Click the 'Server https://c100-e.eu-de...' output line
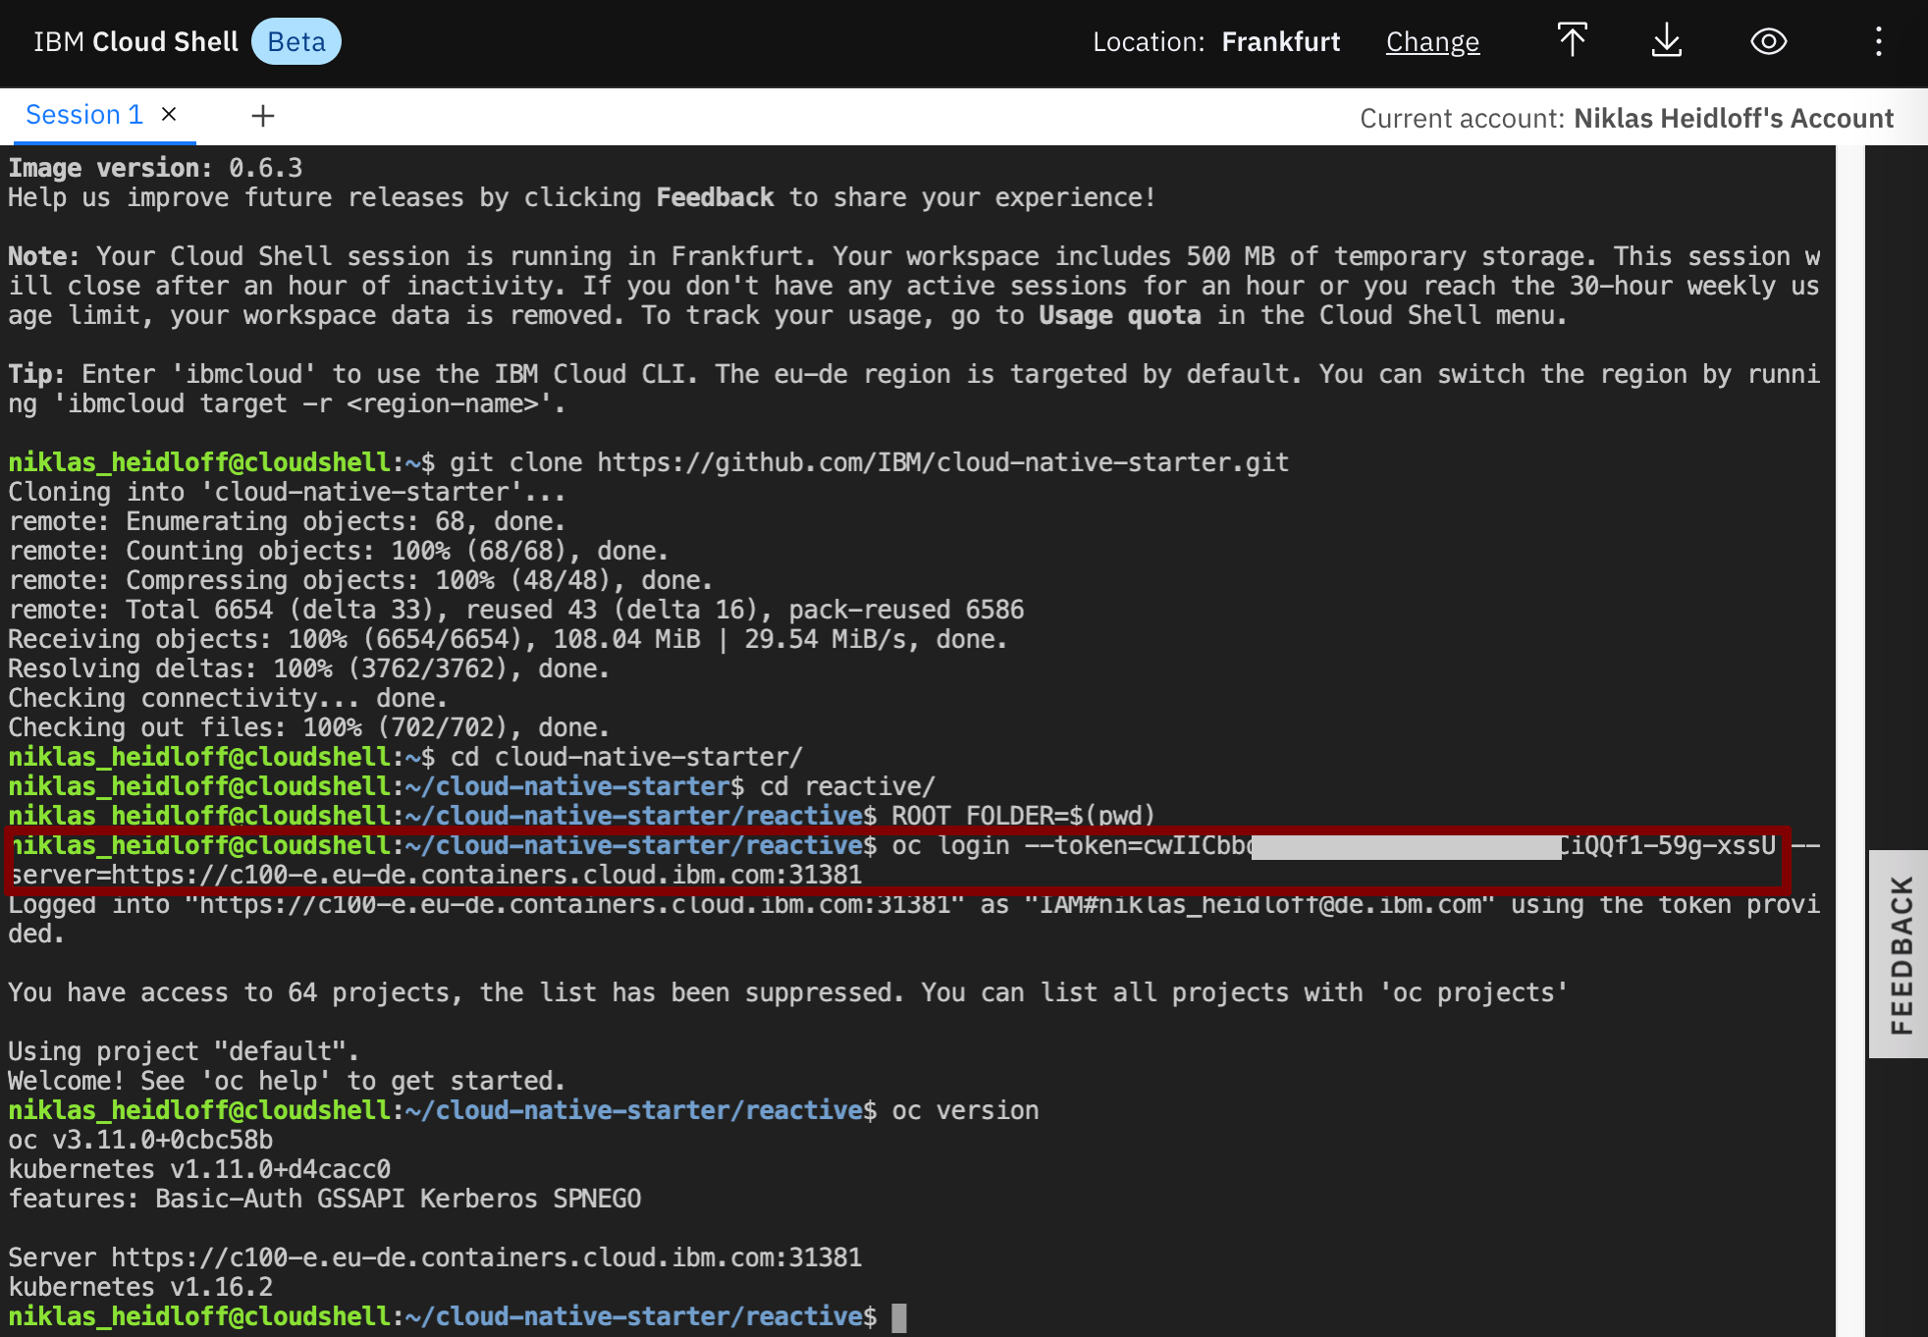 click(435, 1257)
